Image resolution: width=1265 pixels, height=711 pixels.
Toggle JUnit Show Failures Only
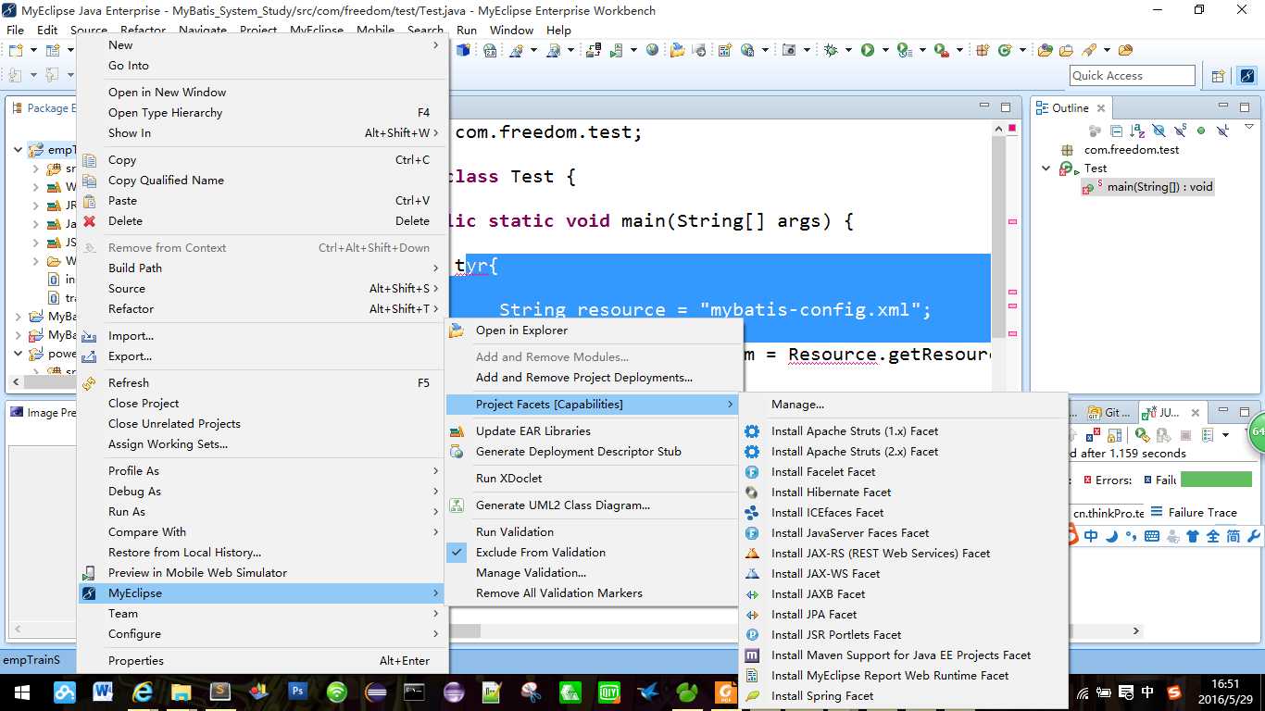point(1093,435)
